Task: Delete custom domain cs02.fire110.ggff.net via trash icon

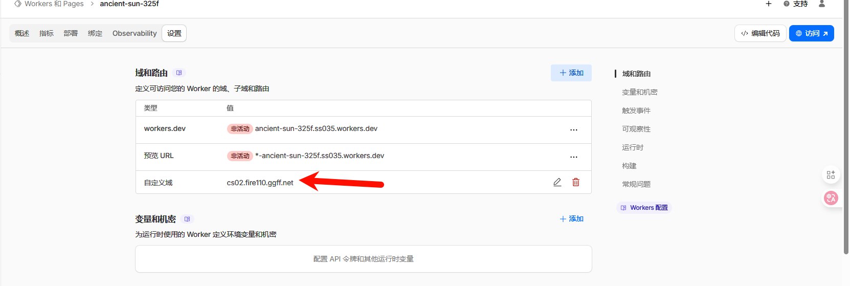Action: coord(576,182)
